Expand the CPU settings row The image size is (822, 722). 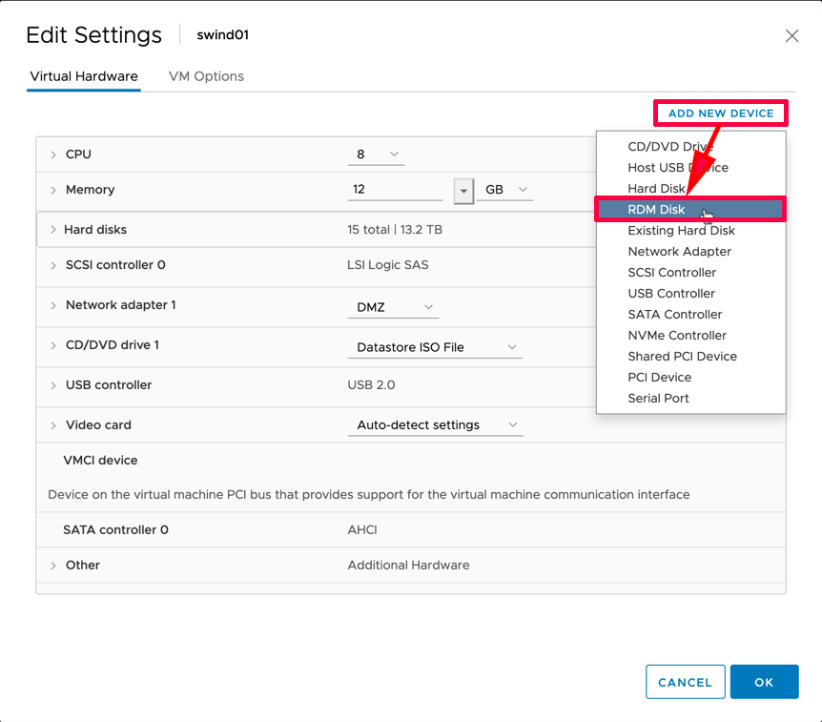click(x=53, y=155)
